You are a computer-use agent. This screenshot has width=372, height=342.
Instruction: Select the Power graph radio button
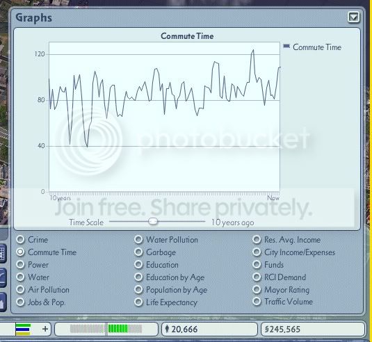20,264
